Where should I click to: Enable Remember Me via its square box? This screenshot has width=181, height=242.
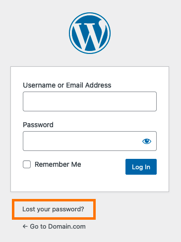pyautogui.click(x=27, y=164)
